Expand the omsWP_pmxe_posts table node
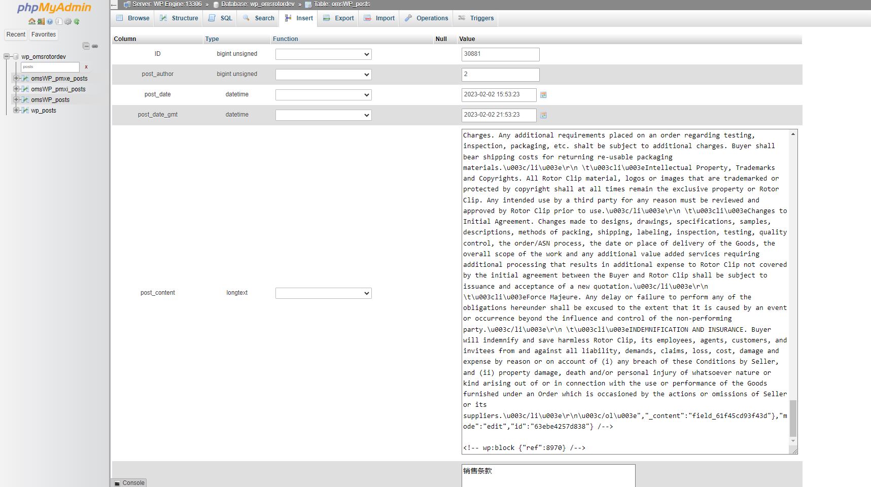 pos(16,78)
